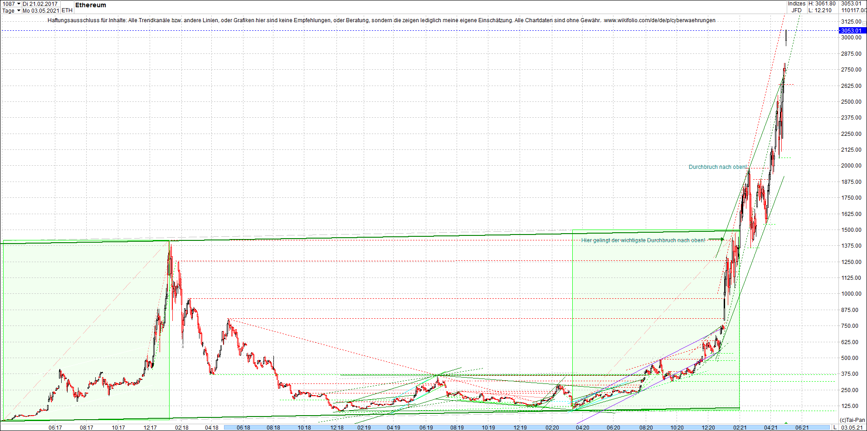Click the green triangle marker above time axis
Image resolution: width=867 pixels, height=431 pixels.
(x=786, y=423)
